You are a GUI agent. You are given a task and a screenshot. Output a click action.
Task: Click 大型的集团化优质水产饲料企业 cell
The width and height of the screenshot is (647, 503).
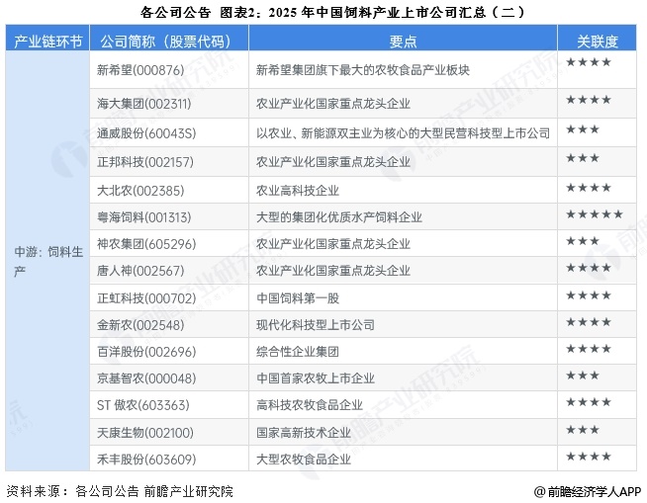(403, 216)
